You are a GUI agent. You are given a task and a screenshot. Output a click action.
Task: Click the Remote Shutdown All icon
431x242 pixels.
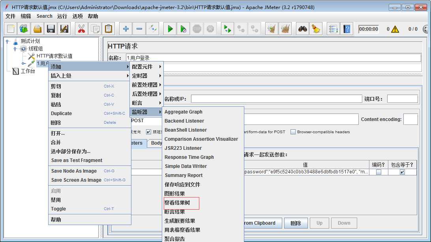click(x=254, y=29)
